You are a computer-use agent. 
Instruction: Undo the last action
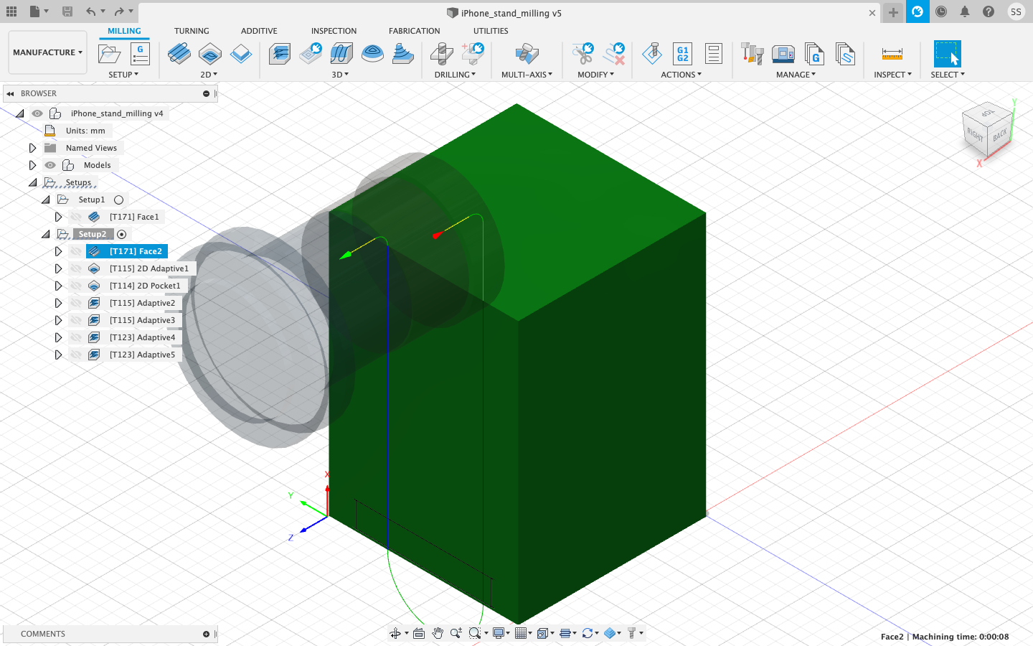tap(90, 11)
